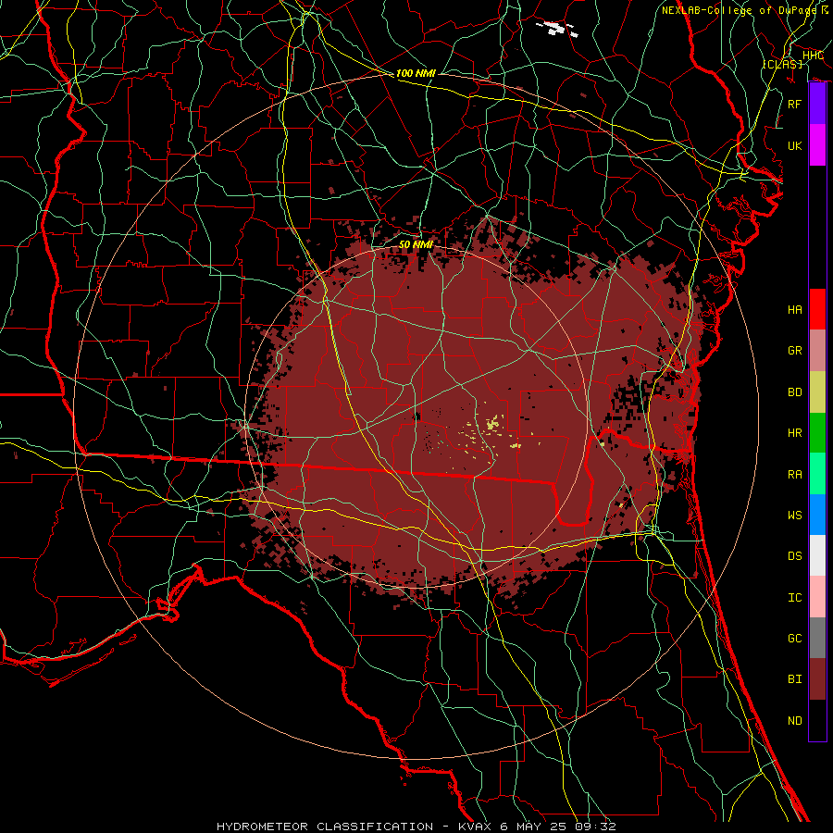Click the 6 MAY 25 date text
Viewport: 833px width, 833px height.
tap(534, 827)
